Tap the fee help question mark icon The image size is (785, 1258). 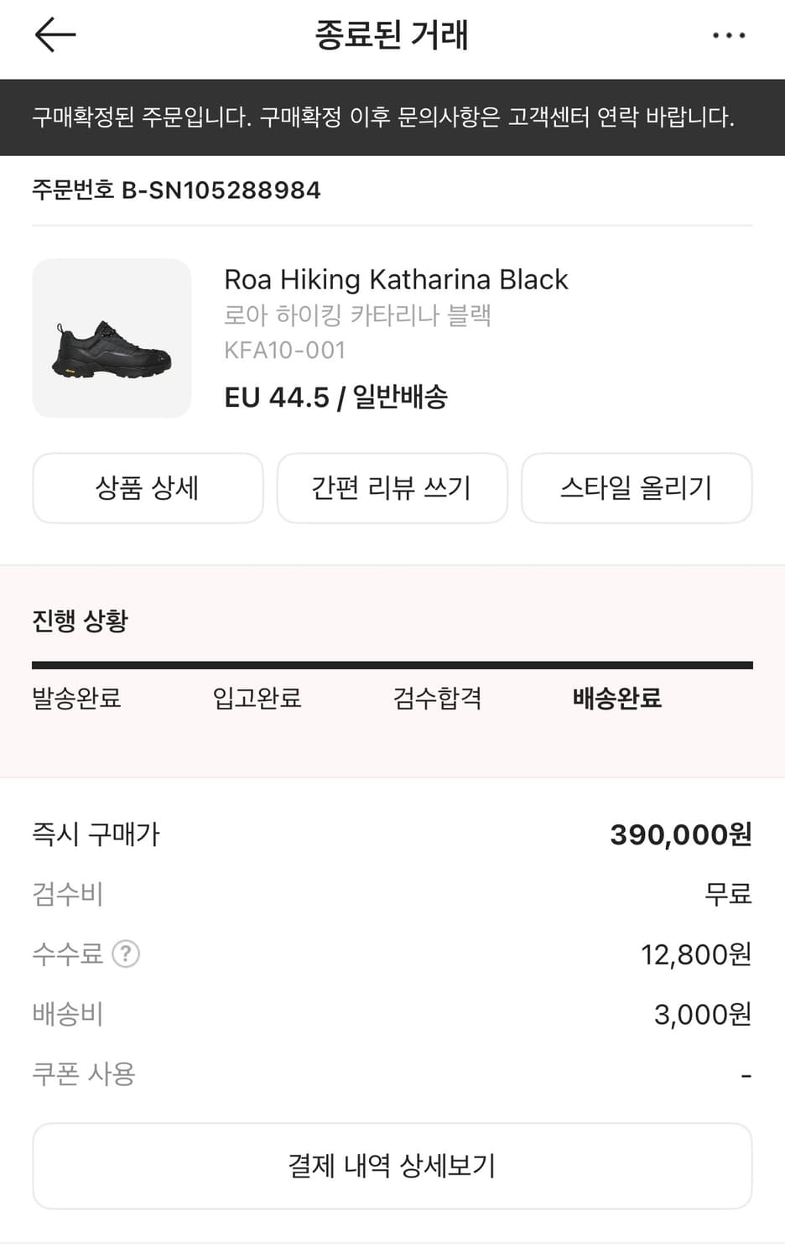pos(126,954)
